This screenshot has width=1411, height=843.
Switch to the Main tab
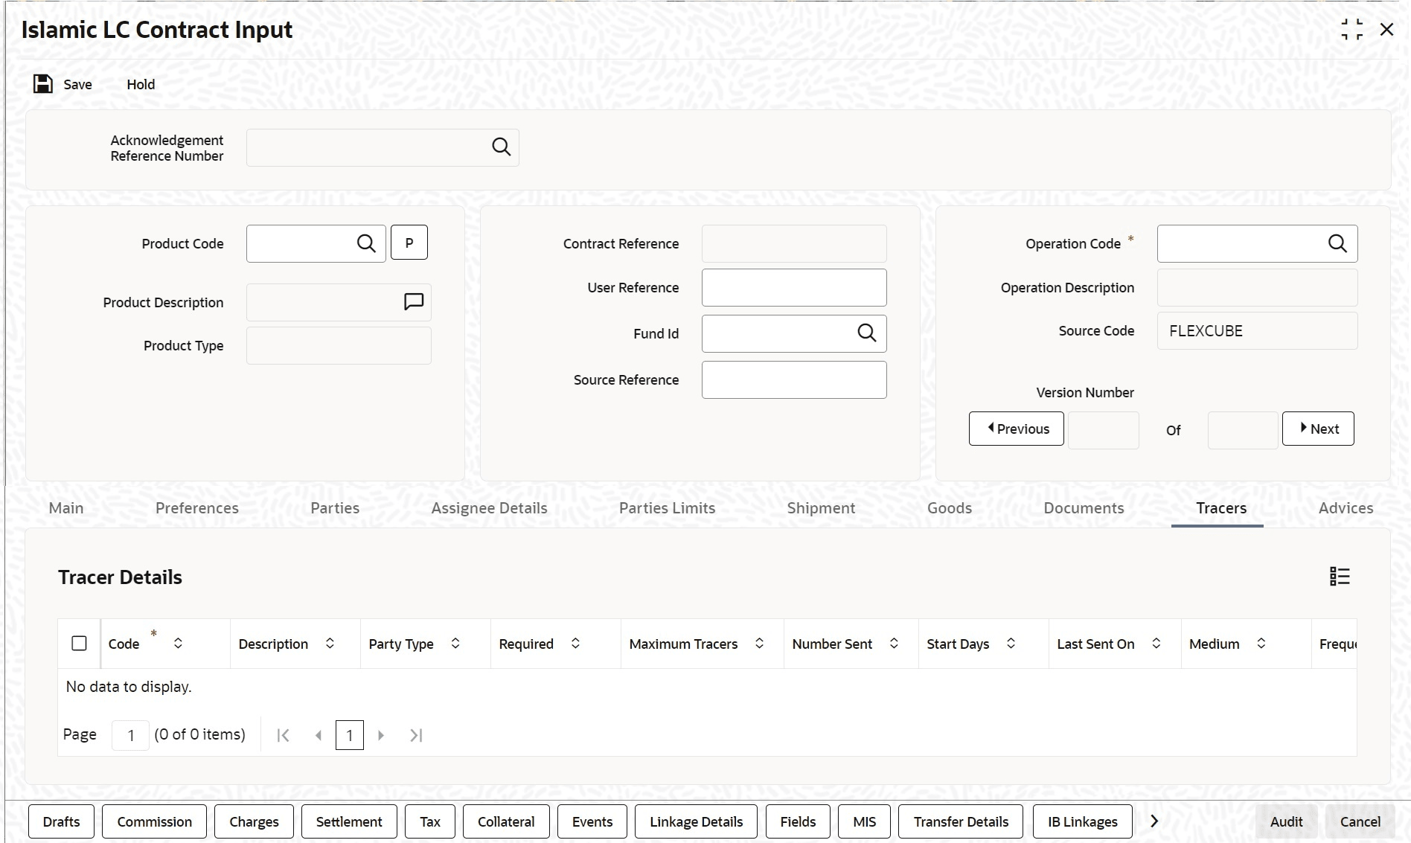click(x=66, y=508)
